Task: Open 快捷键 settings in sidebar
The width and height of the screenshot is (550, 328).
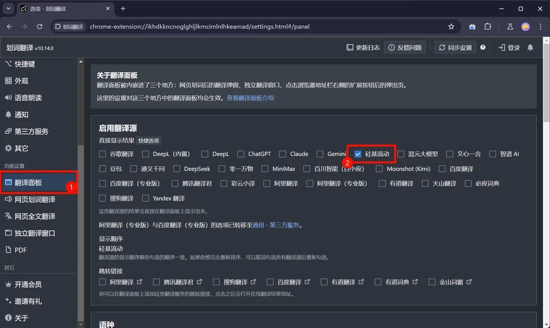Action: [x=39, y=64]
